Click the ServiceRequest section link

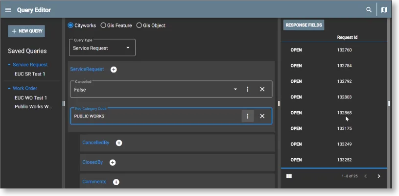[x=87, y=69]
